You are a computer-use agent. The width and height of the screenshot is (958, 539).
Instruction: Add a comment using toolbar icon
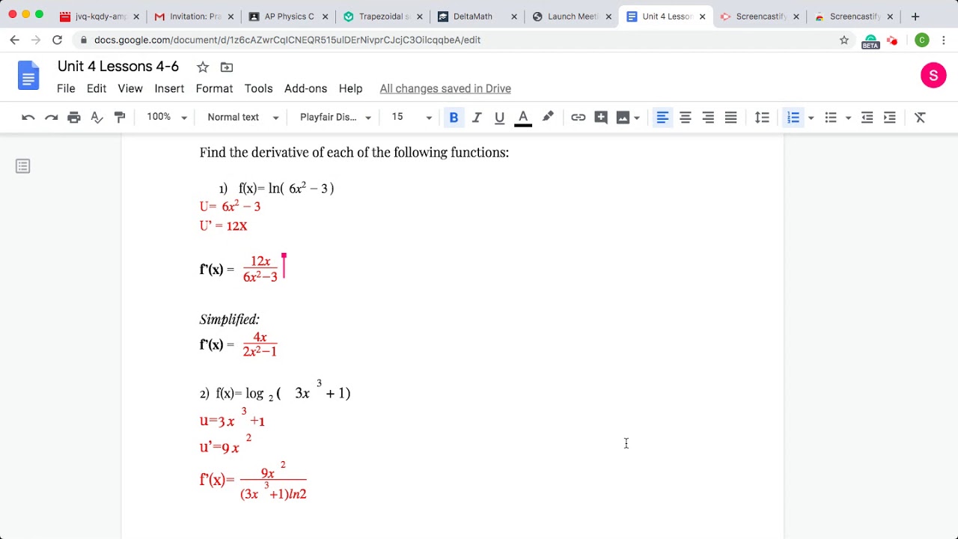[600, 118]
